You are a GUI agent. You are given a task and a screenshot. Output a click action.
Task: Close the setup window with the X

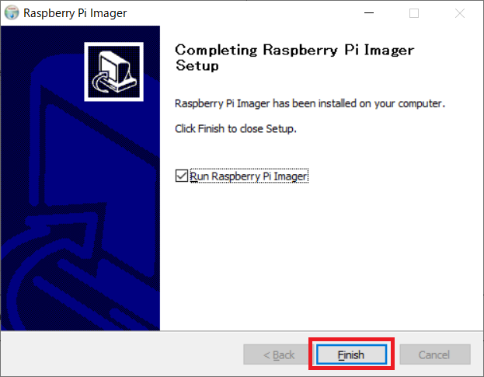[460, 13]
